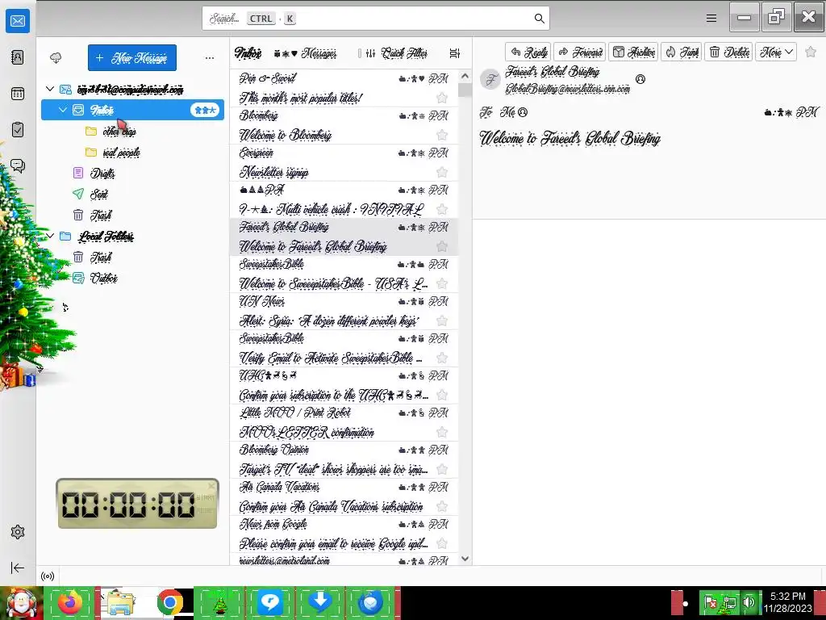
Task: Open Verify Email to Activate SweepstakesBible message
Action: (344, 349)
